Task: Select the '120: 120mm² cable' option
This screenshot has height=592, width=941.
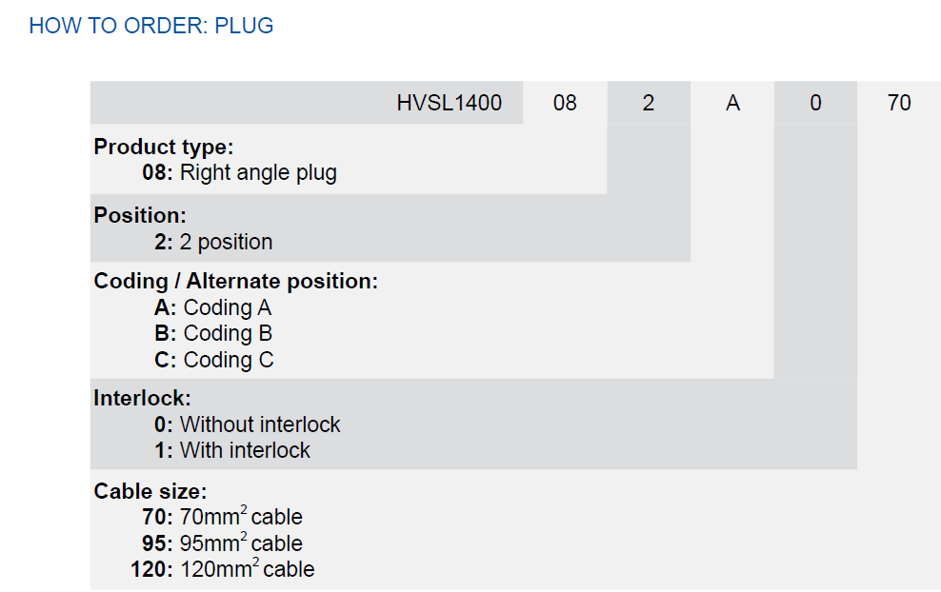Action: [222, 568]
